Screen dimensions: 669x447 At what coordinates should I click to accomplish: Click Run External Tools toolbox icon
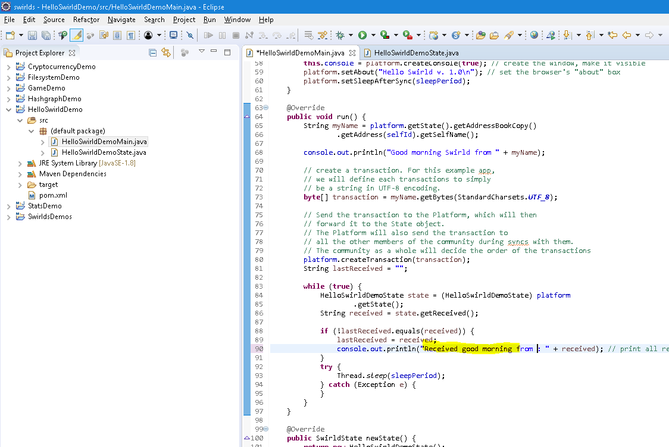(408, 35)
